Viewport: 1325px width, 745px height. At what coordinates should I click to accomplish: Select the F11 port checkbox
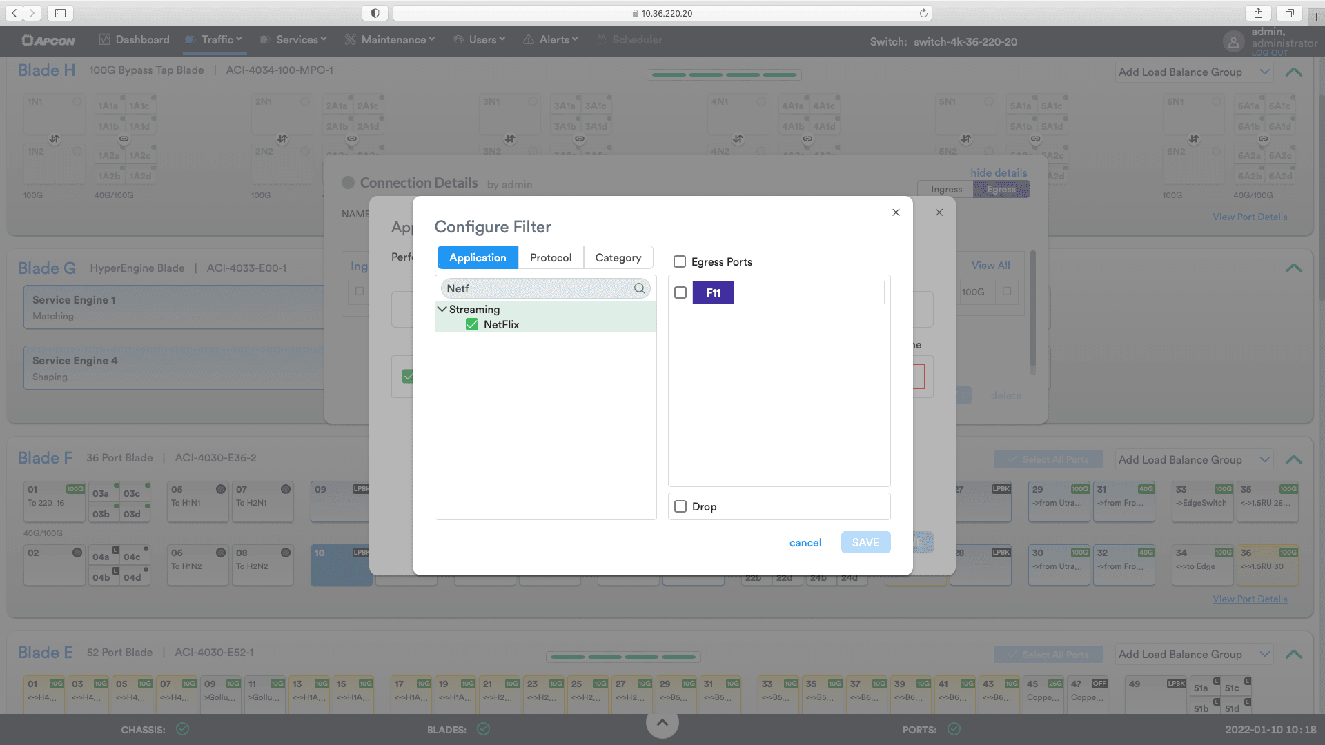680,292
